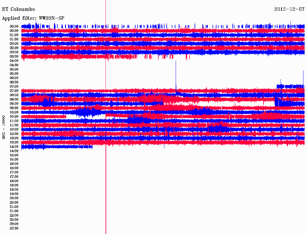Click the 23:30 time label
Screen dimensions: 307x234
point(14,228)
